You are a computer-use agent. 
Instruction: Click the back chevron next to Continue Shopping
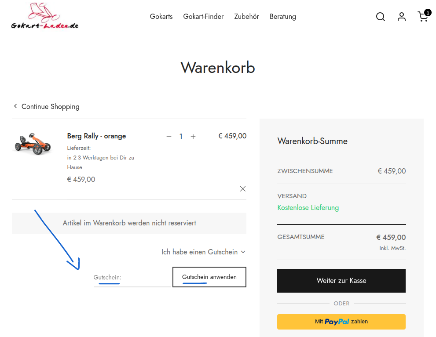click(x=15, y=106)
